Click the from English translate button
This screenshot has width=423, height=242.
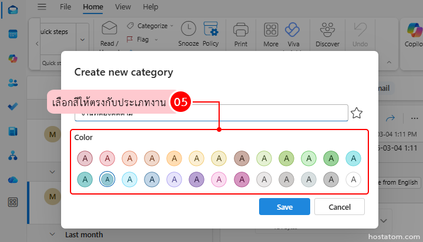pos(399,182)
